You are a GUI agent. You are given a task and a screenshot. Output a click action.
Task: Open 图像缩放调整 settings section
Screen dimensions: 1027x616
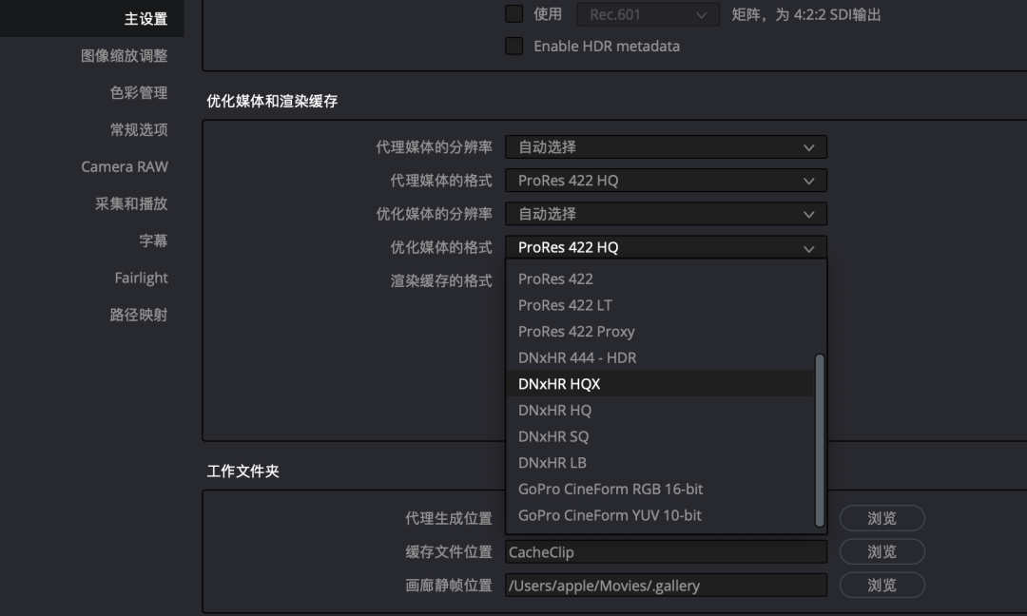coord(124,55)
